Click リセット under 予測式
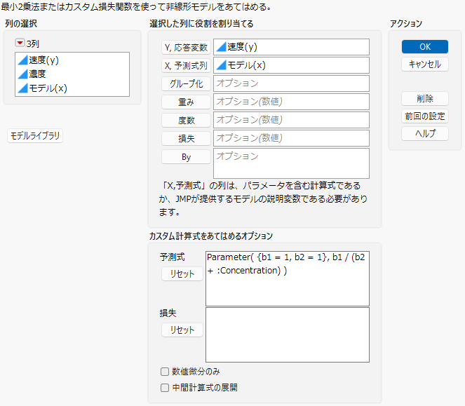The height and width of the screenshot is (406, 465). [x=182, y=273]
